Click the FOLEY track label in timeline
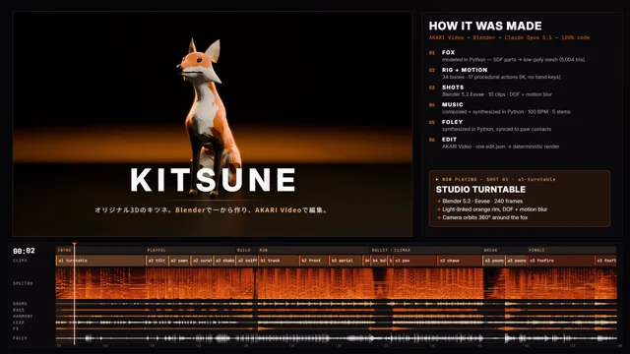Screen dimensions: 630x354 [x=20, y=338]
